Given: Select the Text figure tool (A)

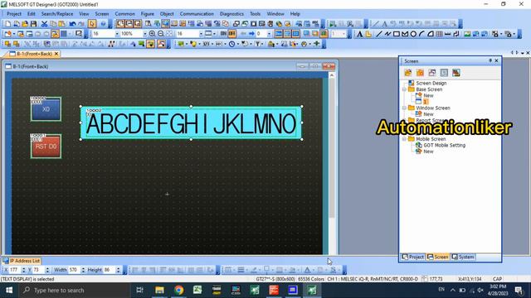Looking at the screenshot, I should click(x=359, y=34).
